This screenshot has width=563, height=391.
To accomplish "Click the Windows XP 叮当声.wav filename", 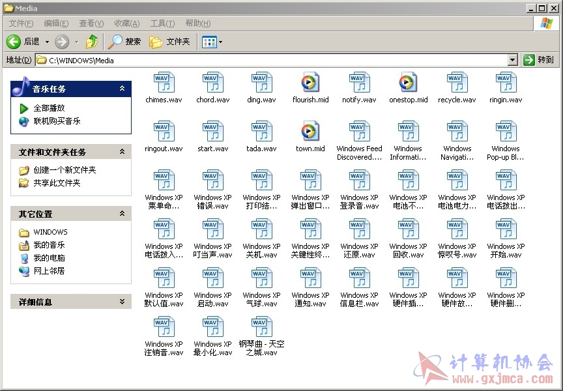I will pos(212,251).
